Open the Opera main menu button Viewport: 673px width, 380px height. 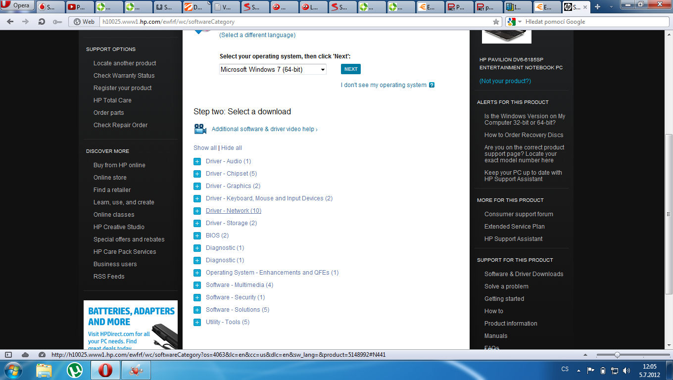17,6
